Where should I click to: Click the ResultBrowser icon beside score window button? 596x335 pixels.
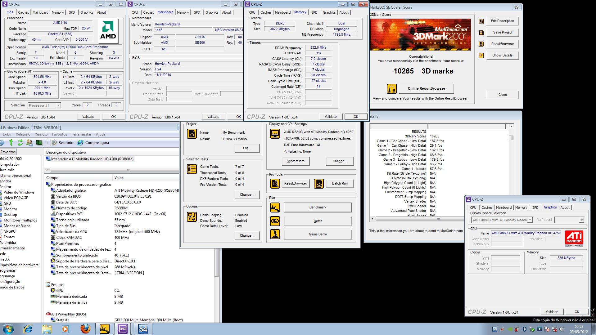click(x=481, y=44)
